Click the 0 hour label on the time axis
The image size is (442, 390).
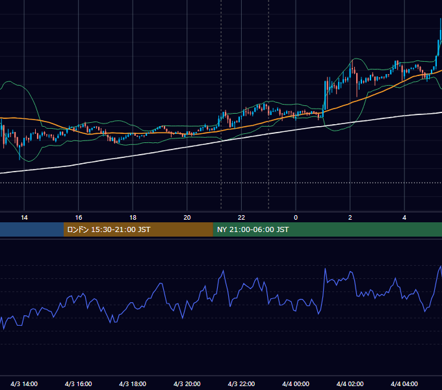(296, 218)
